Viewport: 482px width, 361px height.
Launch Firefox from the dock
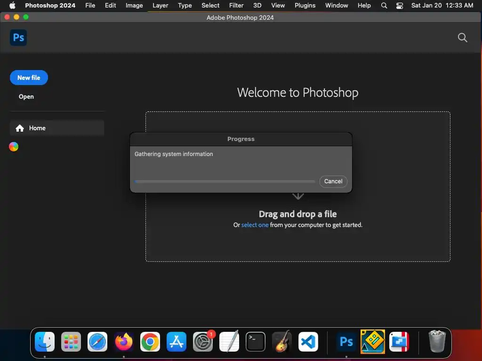(x=124, y=341)
